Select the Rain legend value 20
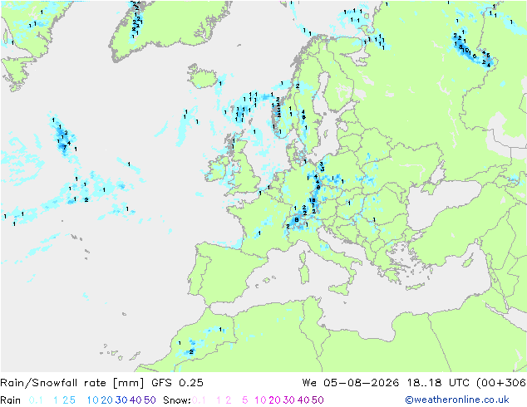 (x=107, y=400)
